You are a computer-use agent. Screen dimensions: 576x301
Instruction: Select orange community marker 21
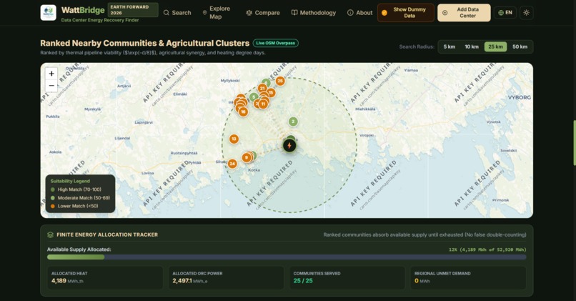point(262,88)
